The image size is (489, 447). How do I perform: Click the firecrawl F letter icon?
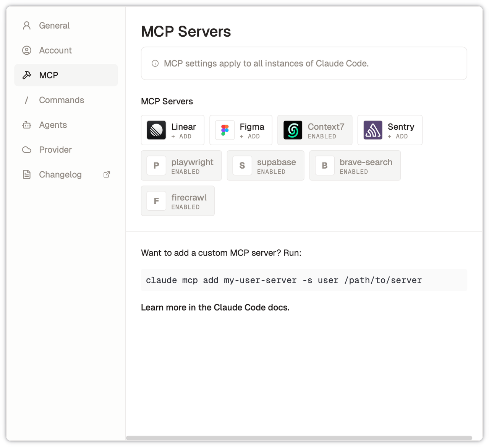156,201
